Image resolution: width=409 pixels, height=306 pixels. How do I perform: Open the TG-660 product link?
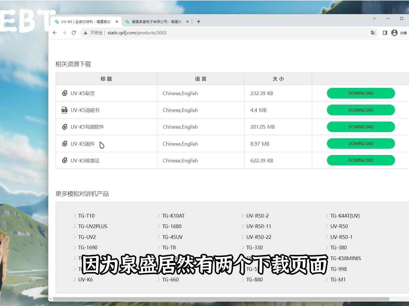point(170,280)
